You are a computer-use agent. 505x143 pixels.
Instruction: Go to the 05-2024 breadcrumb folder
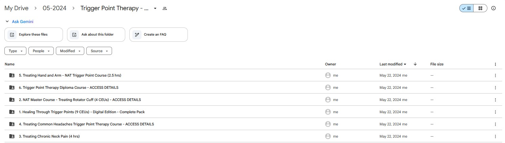pos(54,8)
